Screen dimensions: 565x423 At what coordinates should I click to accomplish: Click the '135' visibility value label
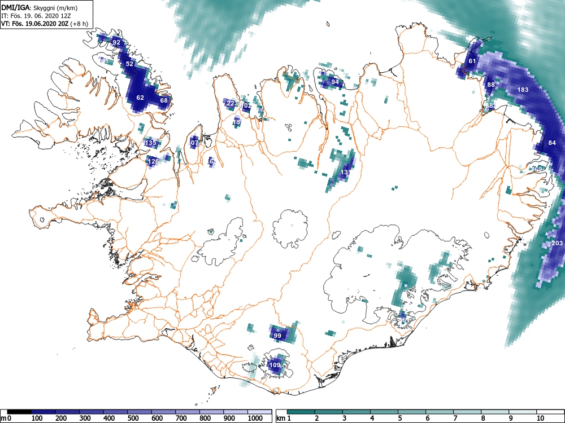pyautogui.click(x=151, y=143)
